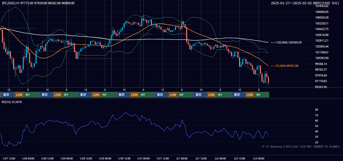Click the 1/28 12:00 time label
Screen dimensions: 343x161
coord(47,158)
